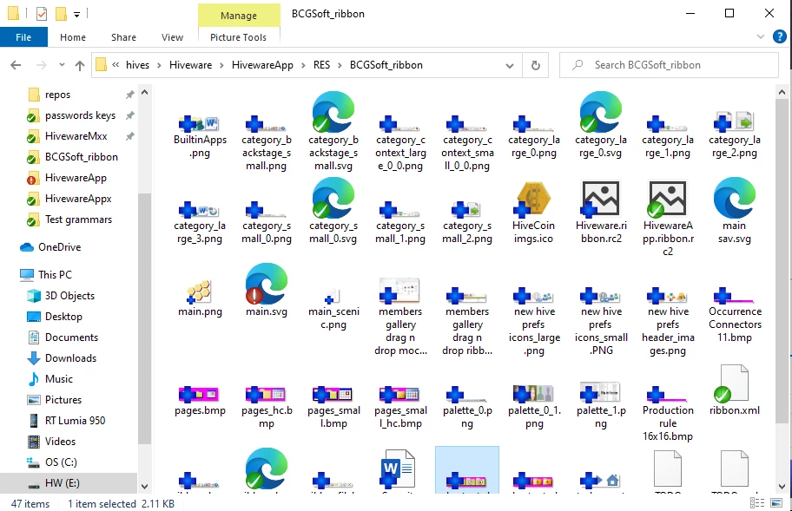This screenshot has width=792, height=511.
Task: Select new hive prefs icons_large.png
Action: coord(534,322)
